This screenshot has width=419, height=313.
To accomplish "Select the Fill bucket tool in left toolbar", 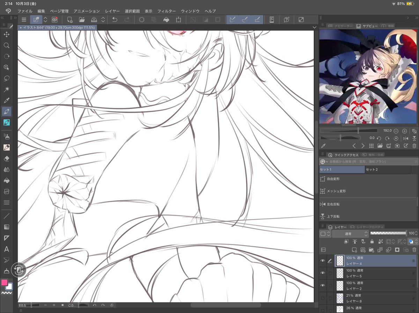I will (6, 181).
